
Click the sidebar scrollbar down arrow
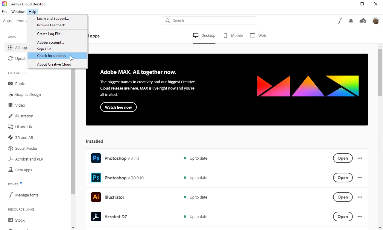73,228
